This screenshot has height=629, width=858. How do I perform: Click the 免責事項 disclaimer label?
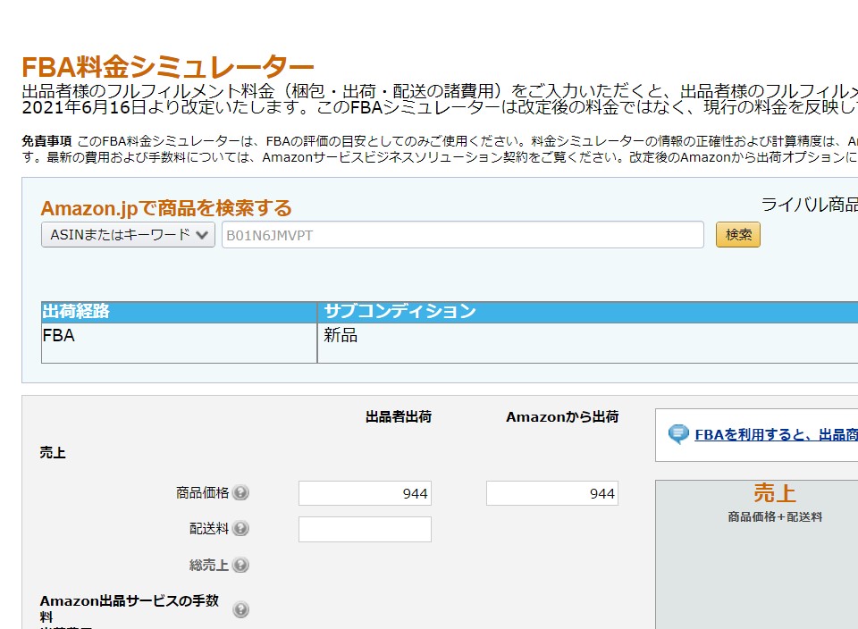coord(46,142)
